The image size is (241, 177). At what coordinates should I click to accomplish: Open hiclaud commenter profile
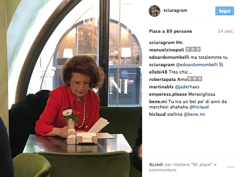(157, 114)
